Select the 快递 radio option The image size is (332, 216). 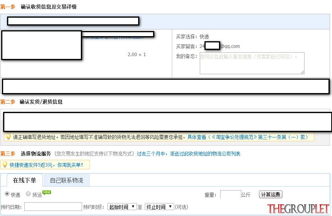7,194
